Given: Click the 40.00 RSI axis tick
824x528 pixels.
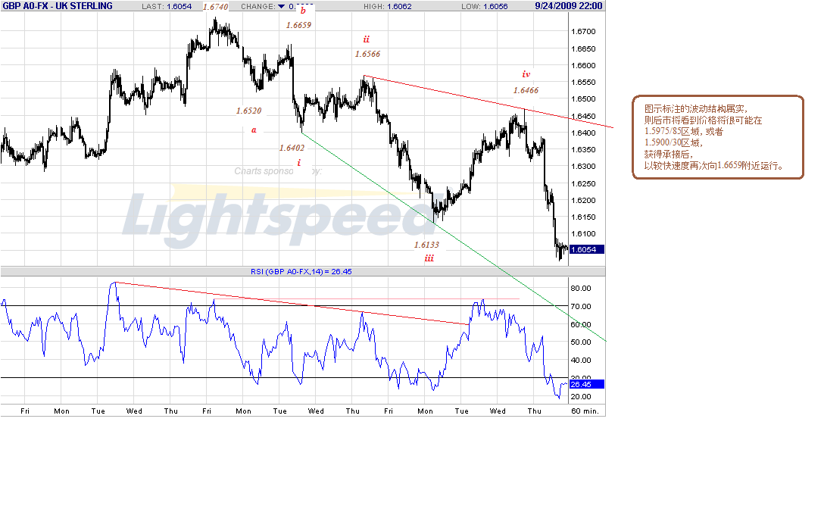Looking at the screenshot, I should click(x=581, y=361).
